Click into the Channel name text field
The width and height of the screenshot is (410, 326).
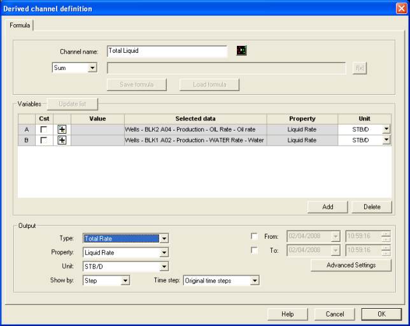point(167,51)
